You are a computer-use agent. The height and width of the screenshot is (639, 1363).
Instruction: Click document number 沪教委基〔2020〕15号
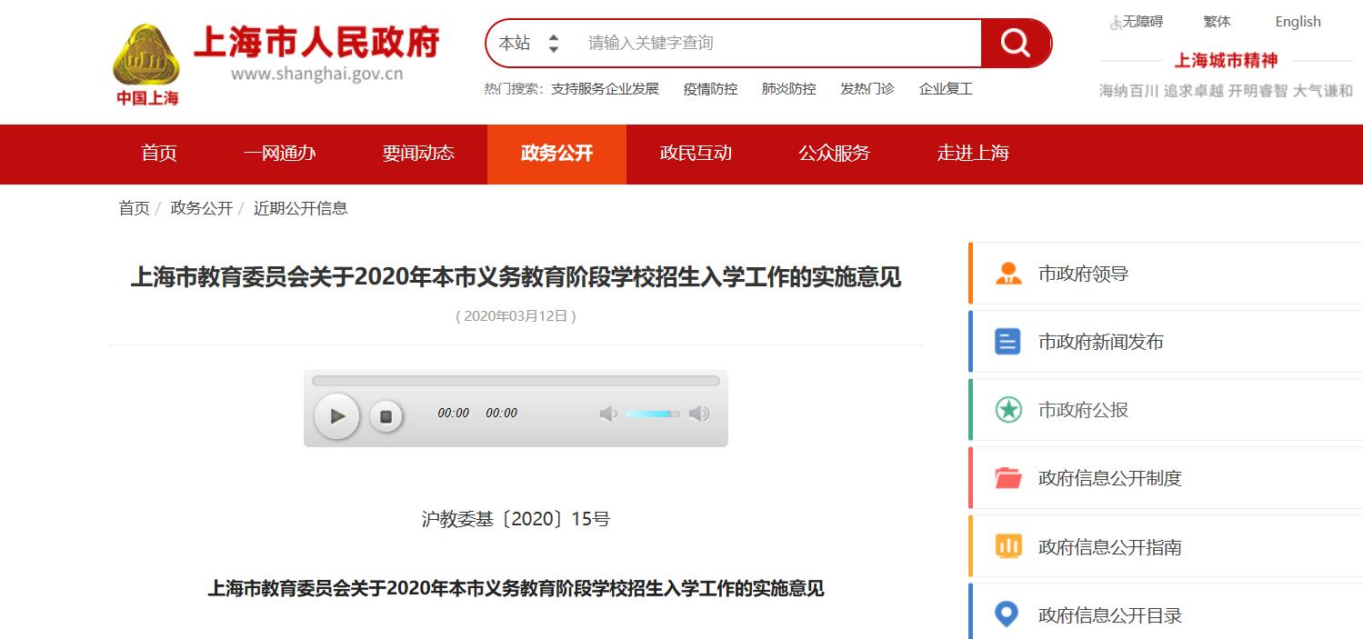point(516,519)
